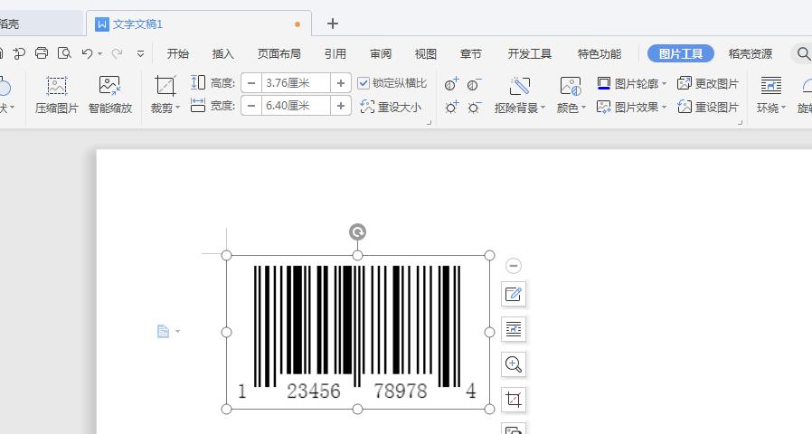Open size dialog launcher in ribbon
812x434 pixels.
pyautogui.click(x=429, y=123)
